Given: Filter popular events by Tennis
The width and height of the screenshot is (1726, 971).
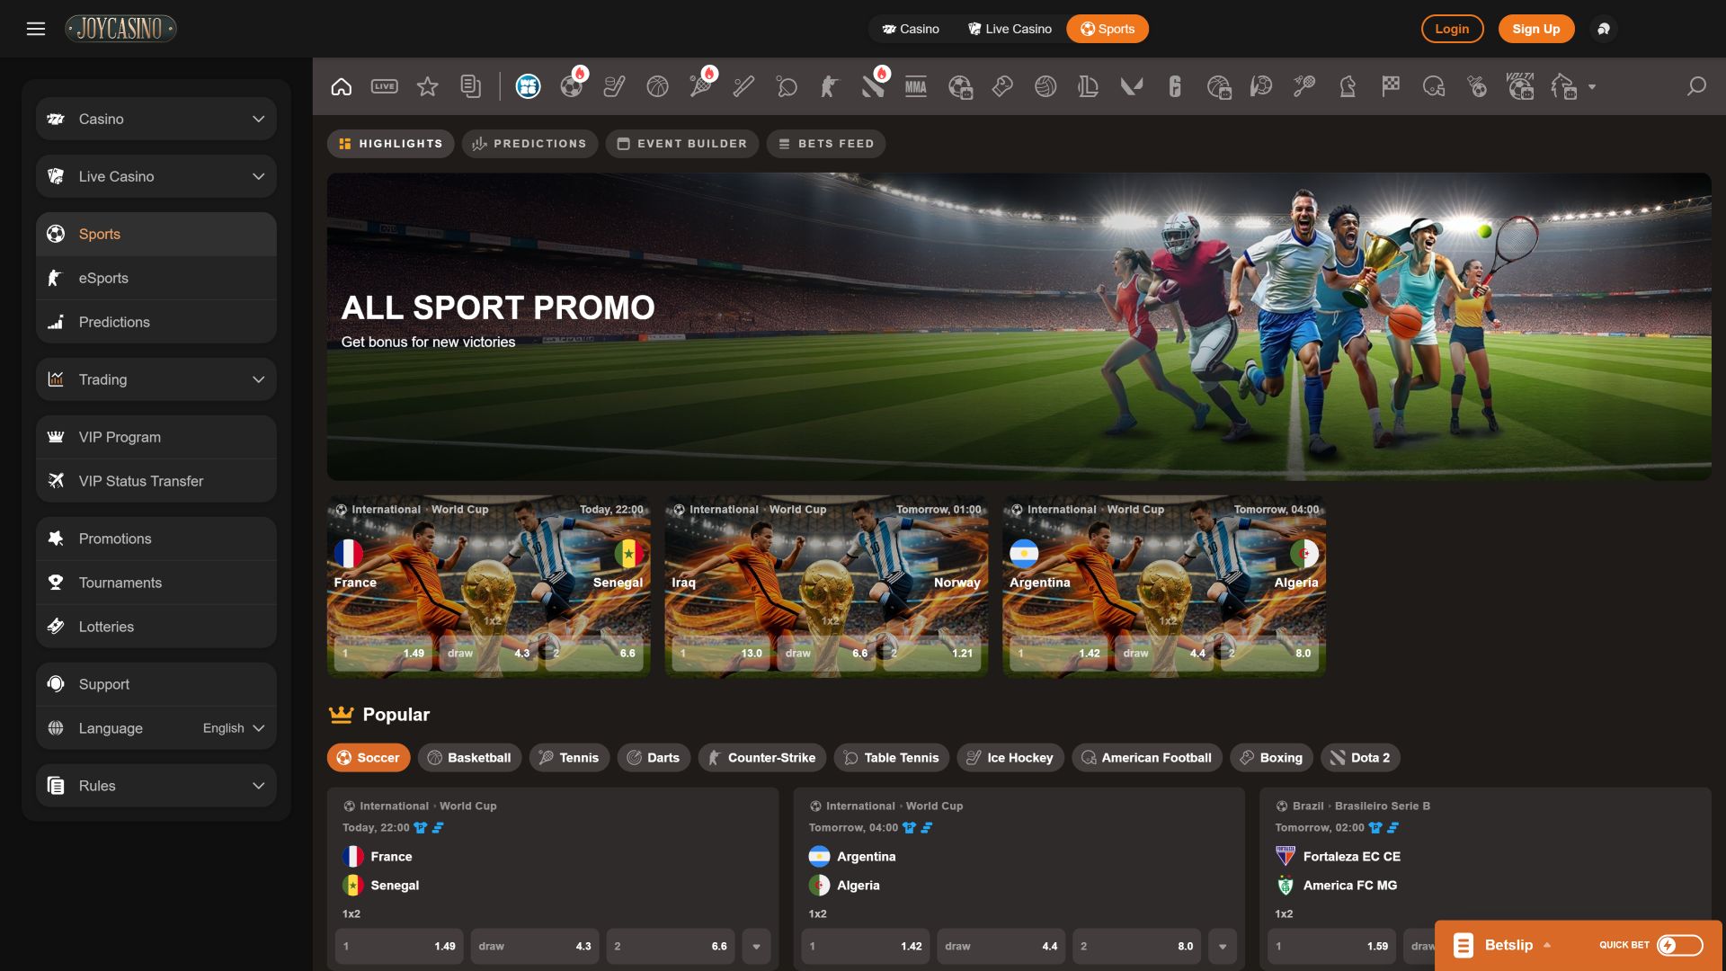Looking at the screenshot, I should 569,758.
